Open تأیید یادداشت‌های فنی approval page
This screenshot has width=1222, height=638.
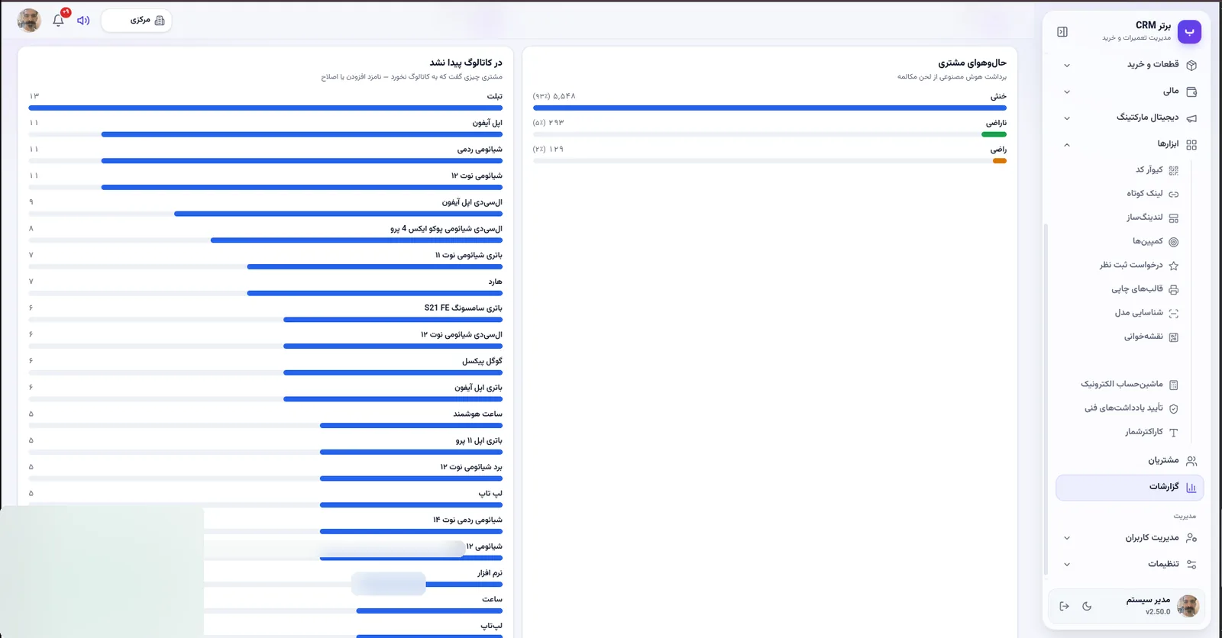click(x=1130, y=408)
